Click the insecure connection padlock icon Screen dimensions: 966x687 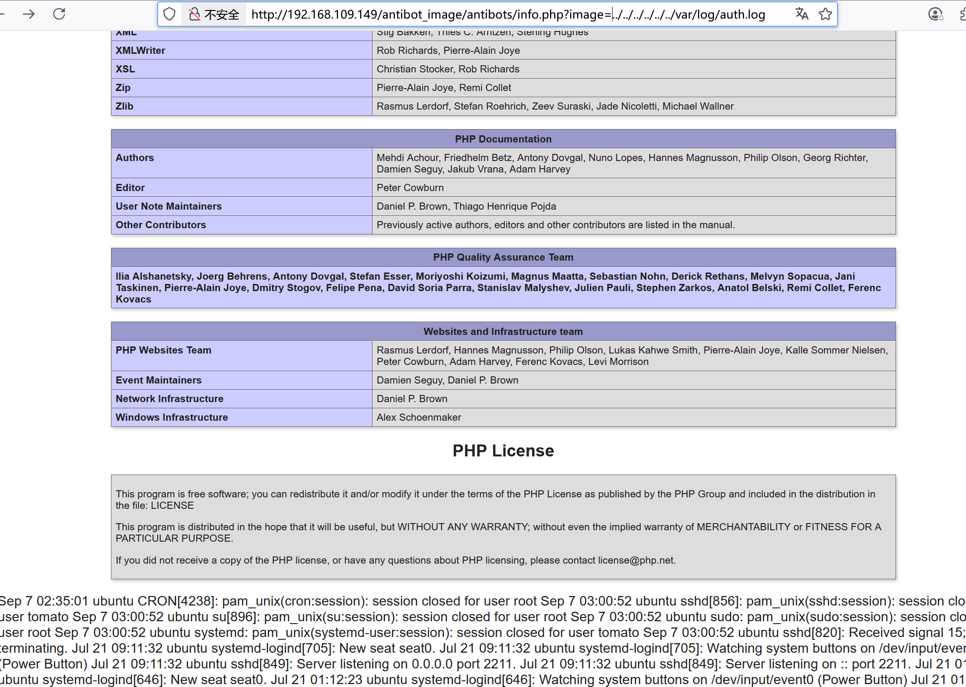point(194,14)
